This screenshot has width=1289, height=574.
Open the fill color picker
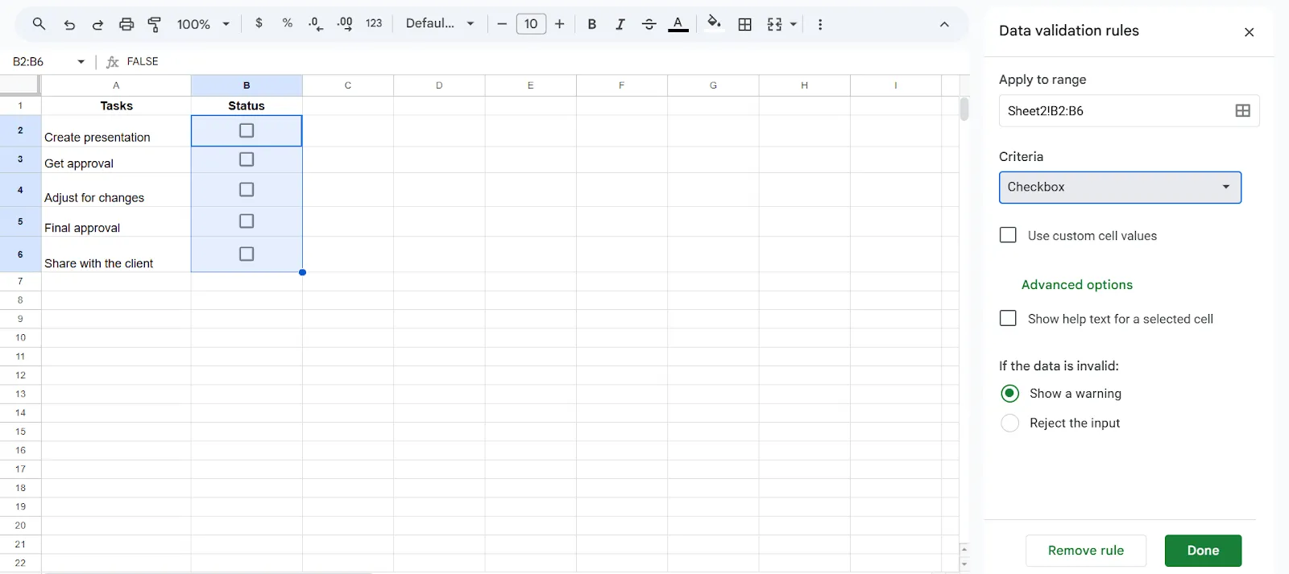tap(714, 23)
